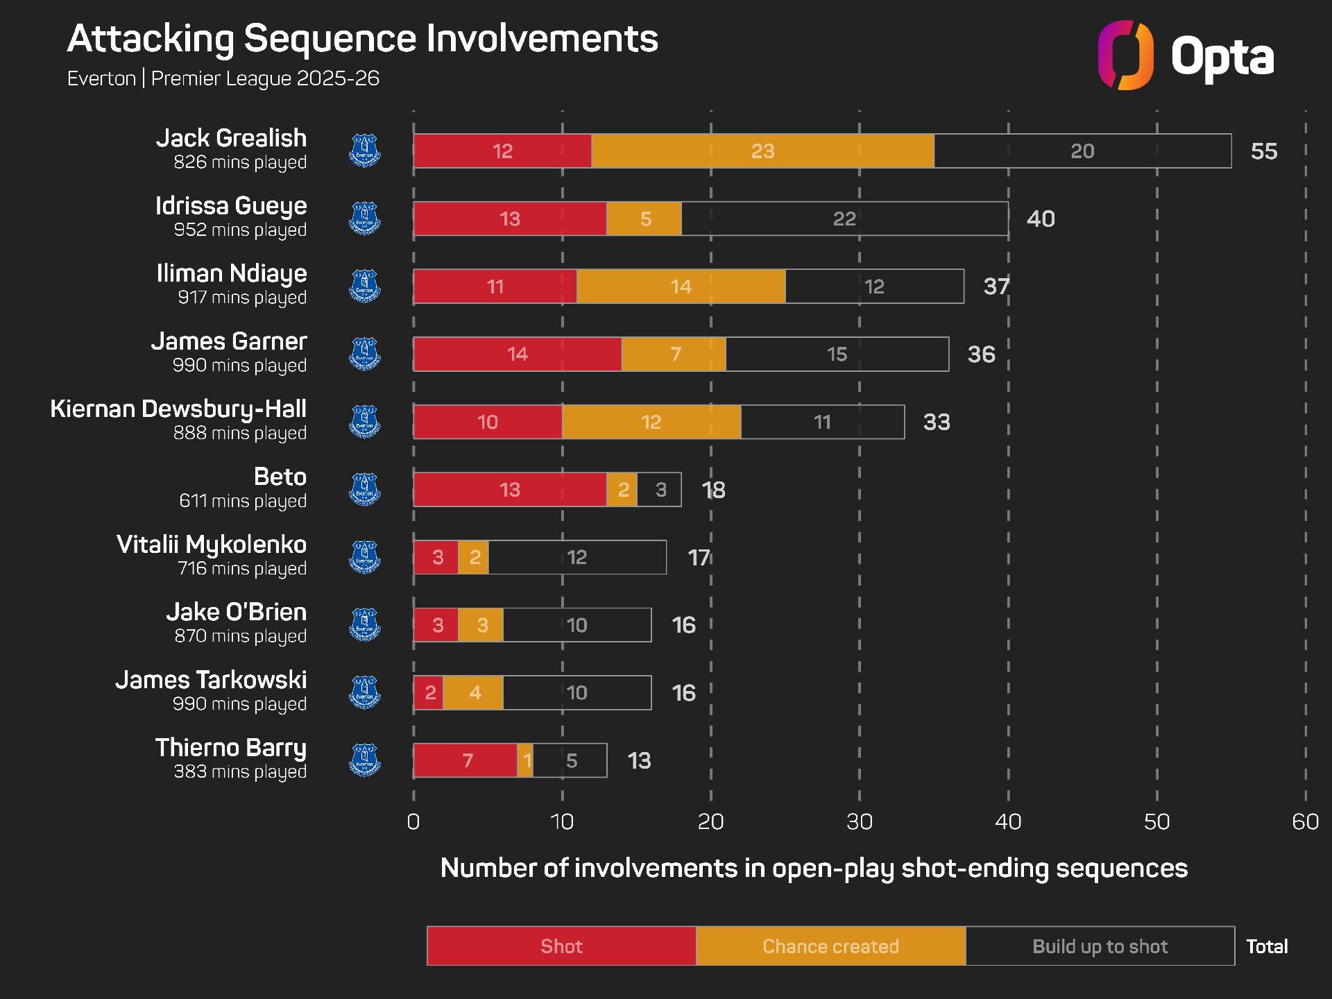Click Iliman Ndiaye's total value 37

click(996, 287)
